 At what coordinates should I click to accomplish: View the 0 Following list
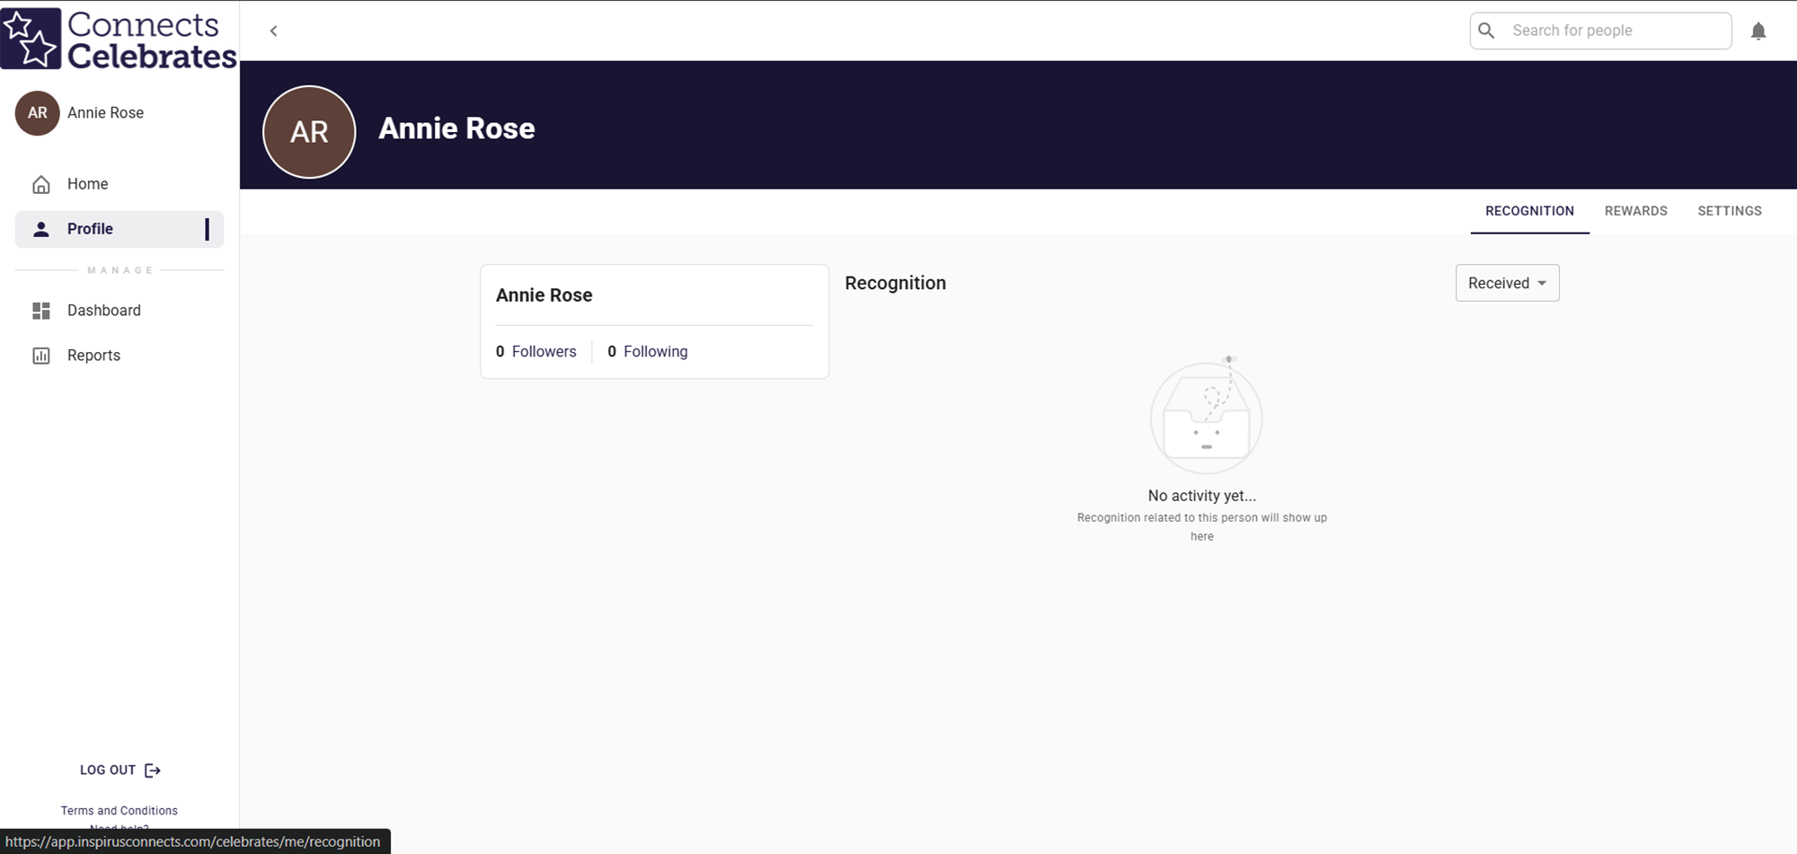pyautogui.click(x=648, y=352)
